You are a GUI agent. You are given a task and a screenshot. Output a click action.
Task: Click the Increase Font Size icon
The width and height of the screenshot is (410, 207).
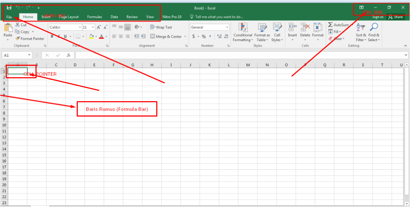99,27
